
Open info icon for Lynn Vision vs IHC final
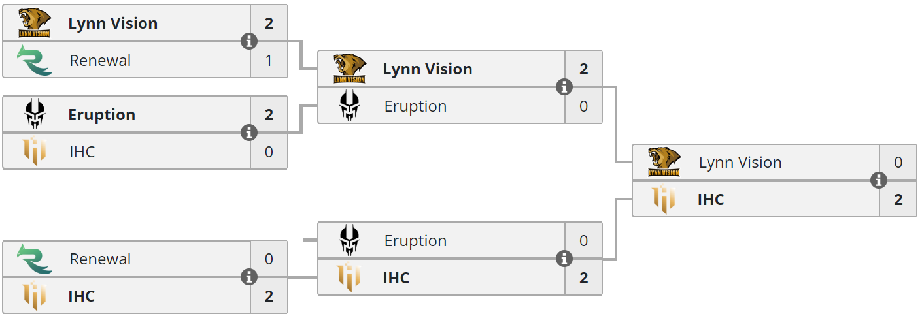[879, 181]
